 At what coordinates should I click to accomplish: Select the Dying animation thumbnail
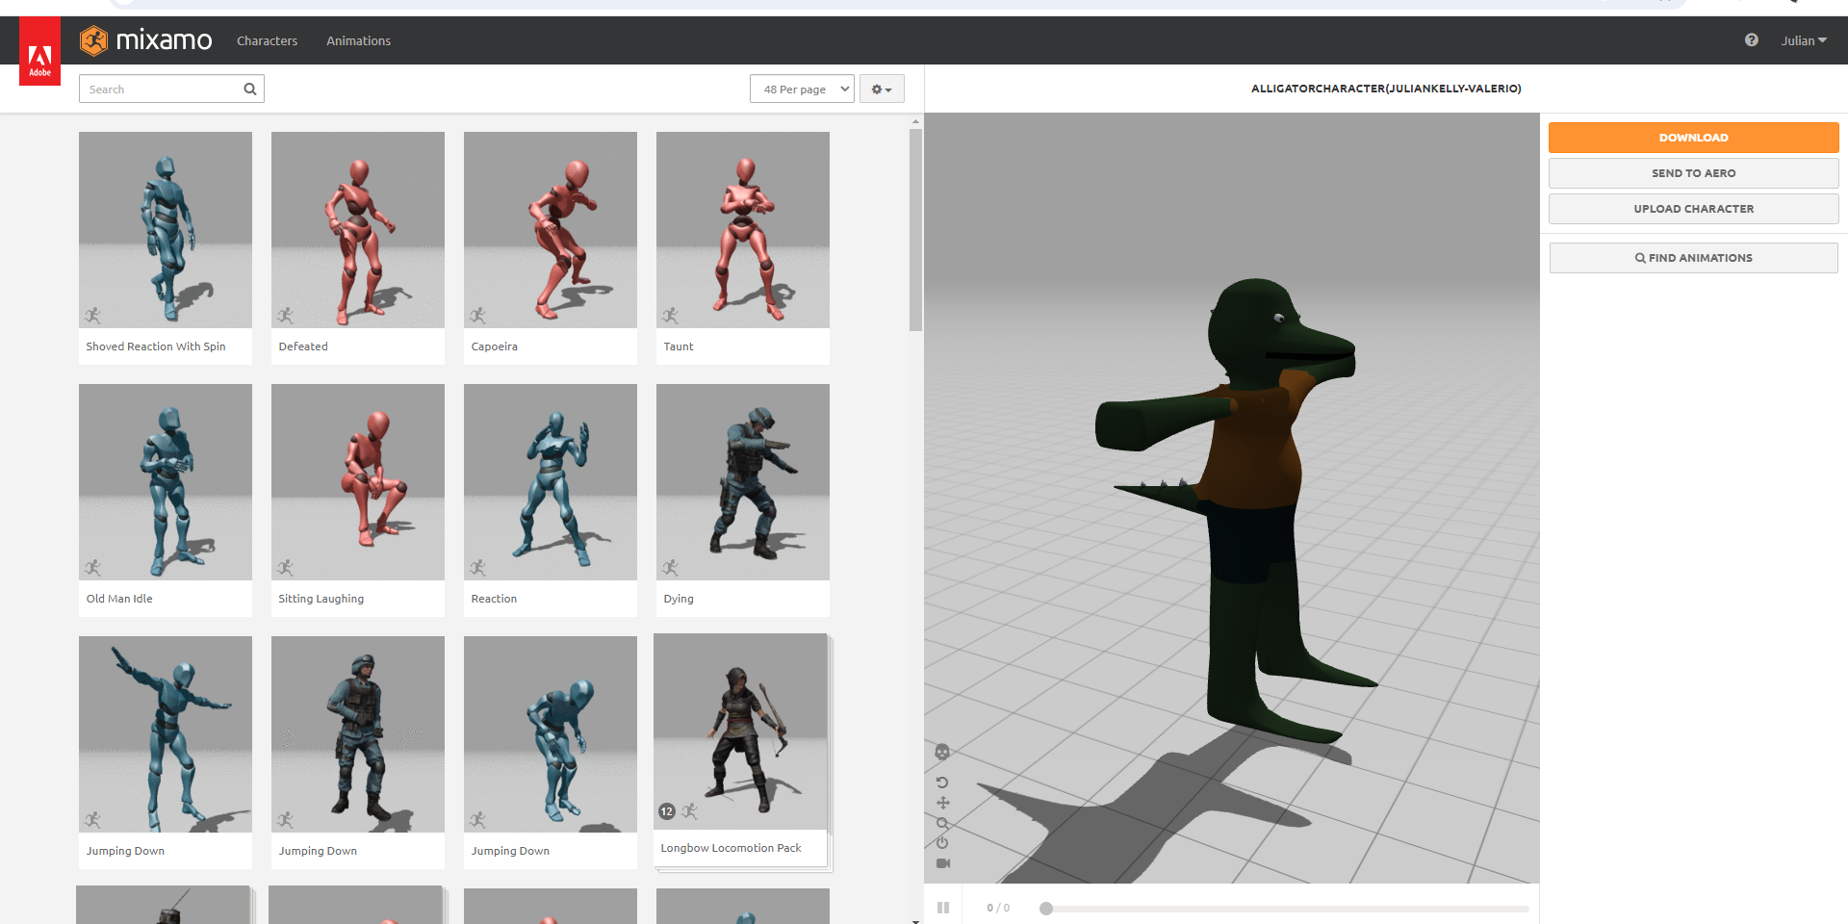coord(743,482)
